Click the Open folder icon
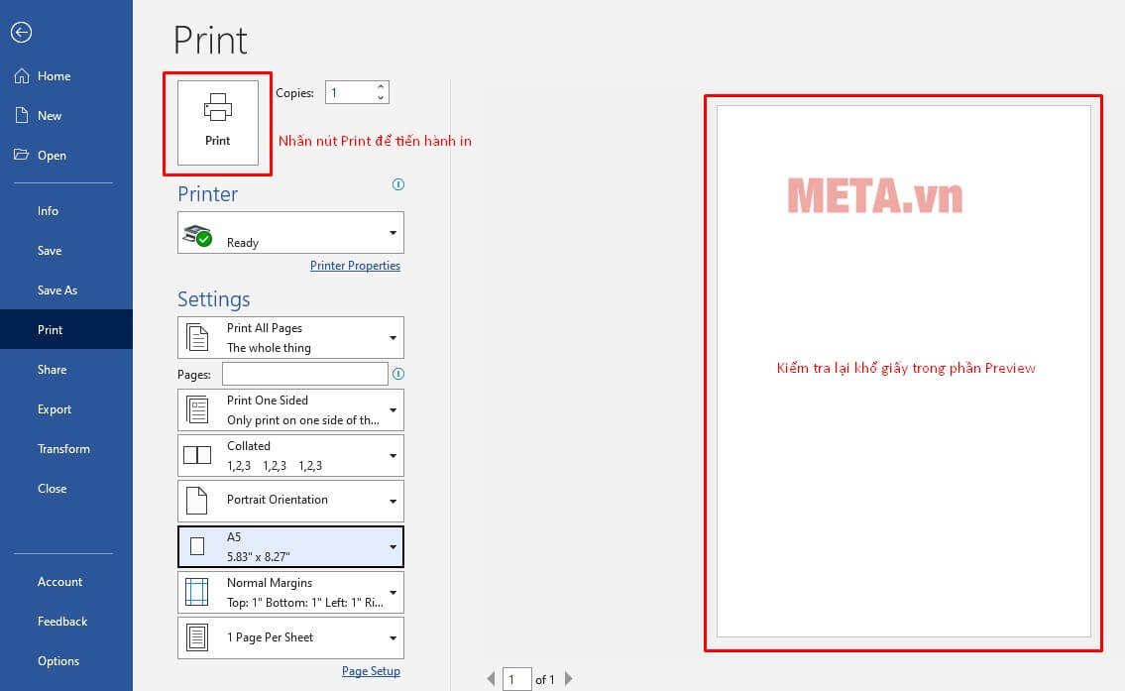The width and height of the screenshot is (1125, 691). [x=22, y=155]
